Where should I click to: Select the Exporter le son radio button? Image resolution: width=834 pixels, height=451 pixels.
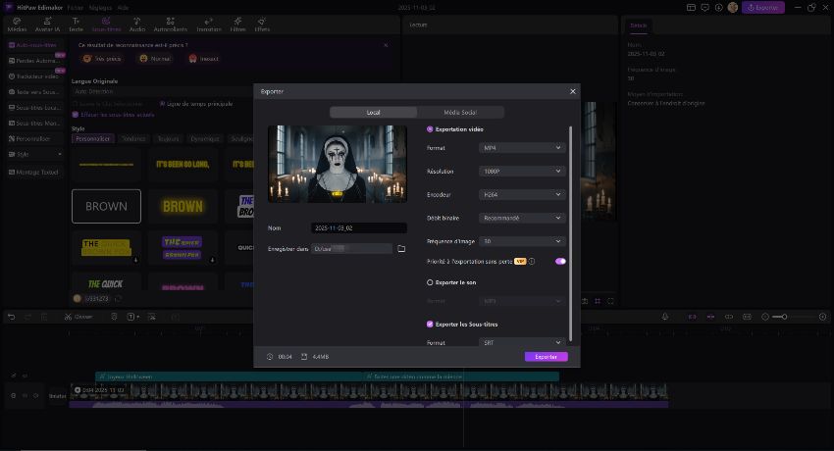(x=430, y=282)
